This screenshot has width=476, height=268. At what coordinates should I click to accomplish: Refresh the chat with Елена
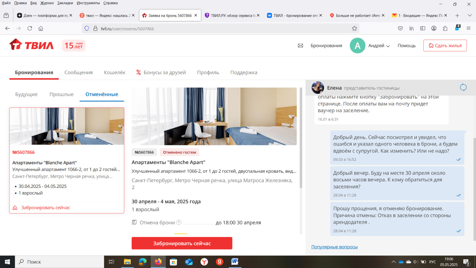(x=463, y=88)
